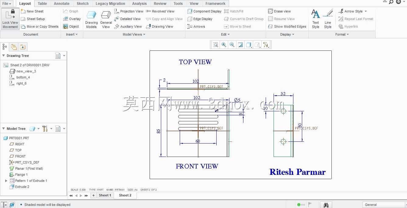Create a General View
This screenshot has width=407, height=208.
(x=106, y=19)
